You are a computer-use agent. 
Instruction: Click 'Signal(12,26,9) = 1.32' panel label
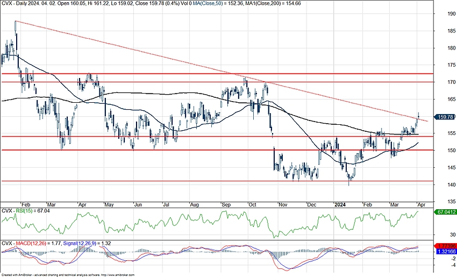[87, 243]
